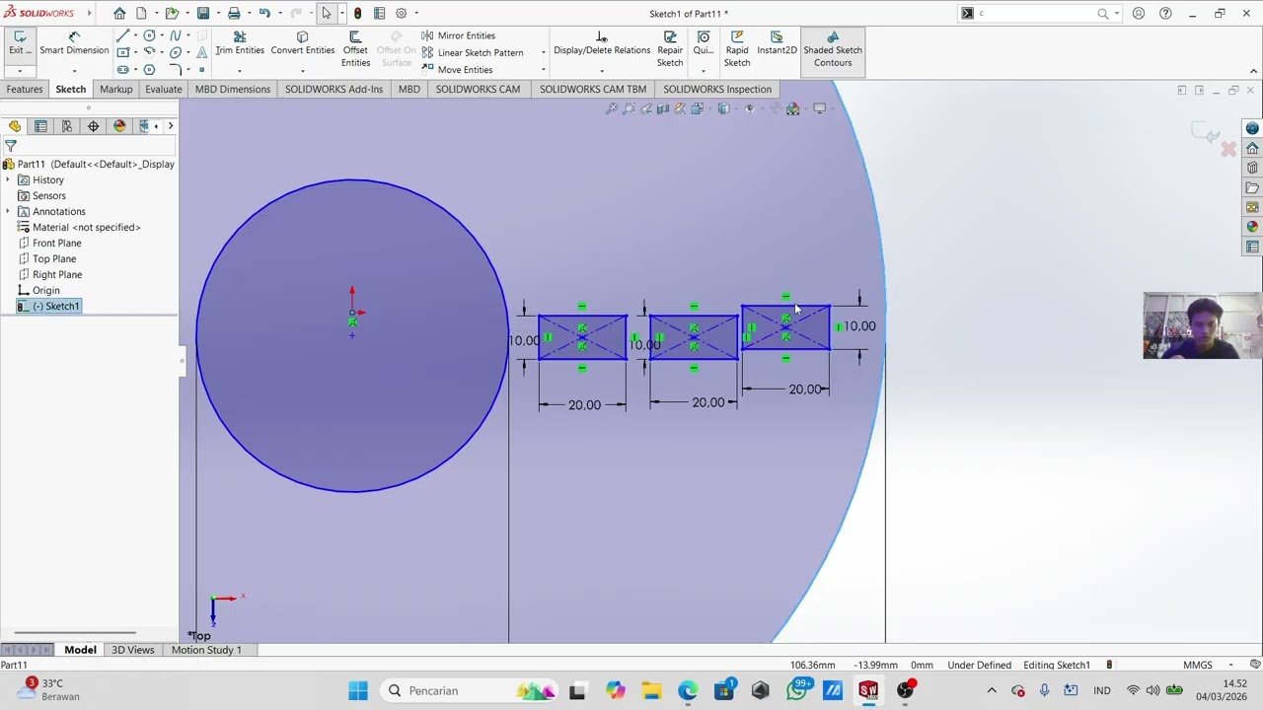Select the Polygon sketch tool
1263x710 pixels.
point(149,69)
